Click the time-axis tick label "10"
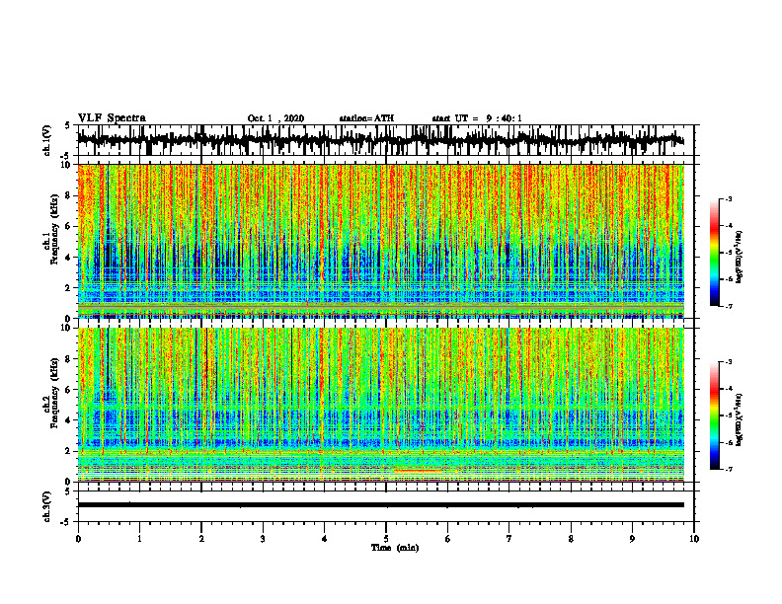Viewport: 782px width, 604px height. (694, 539)
